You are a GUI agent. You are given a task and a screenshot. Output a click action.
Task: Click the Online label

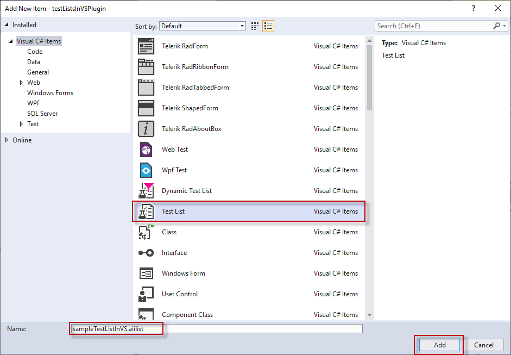point(22,140)
